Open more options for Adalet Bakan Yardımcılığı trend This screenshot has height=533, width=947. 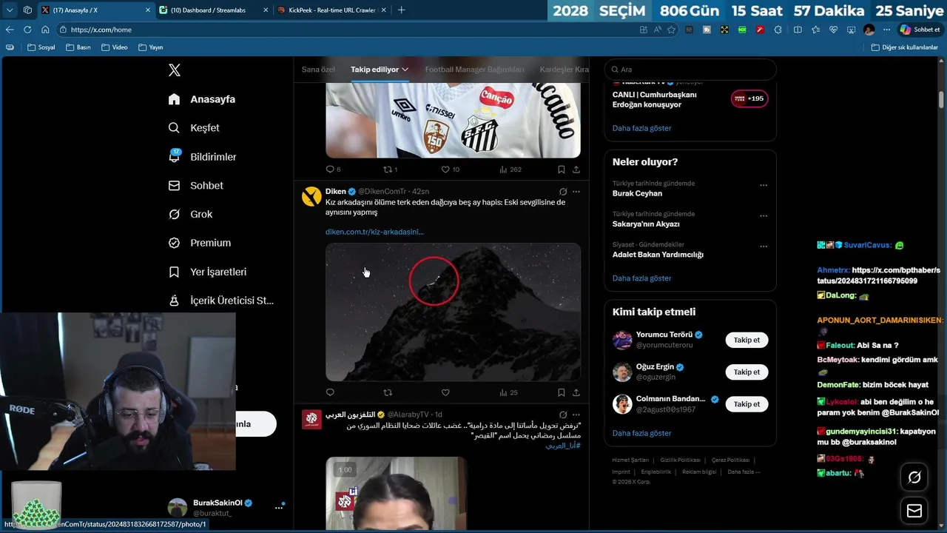pyautogui.click(x=764, y=247)
